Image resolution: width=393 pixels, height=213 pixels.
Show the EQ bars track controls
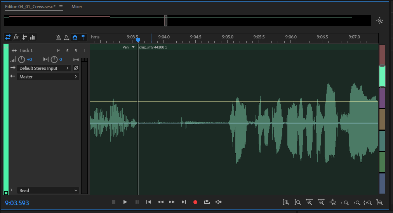pyautogui.click(x=33, y=37)
